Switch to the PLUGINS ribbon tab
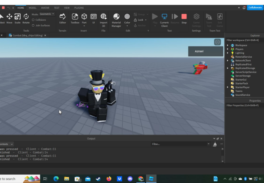This screenshot has height=183, width=264. pyautogui.click(x=79, y=8)
